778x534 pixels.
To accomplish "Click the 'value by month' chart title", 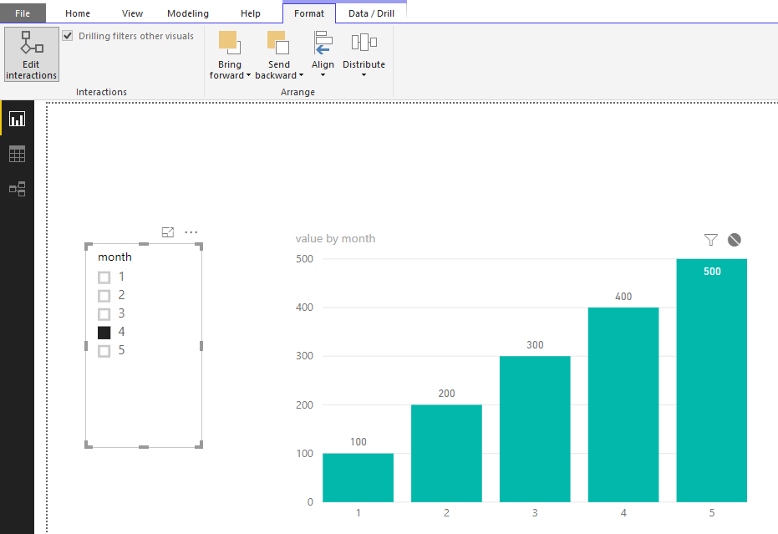I will pos(335,239).
